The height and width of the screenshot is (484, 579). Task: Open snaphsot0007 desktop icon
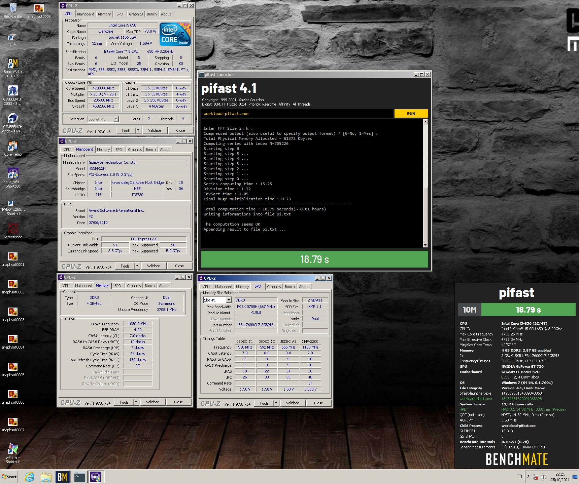(x=13, y=424)
